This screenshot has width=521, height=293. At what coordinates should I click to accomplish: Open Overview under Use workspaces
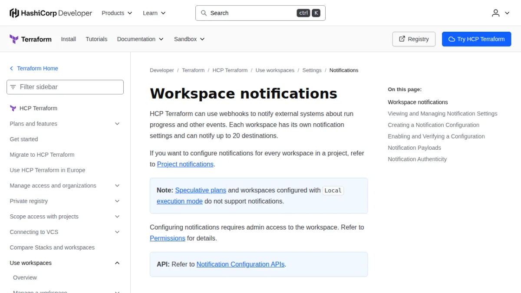(x=25, y=278)
